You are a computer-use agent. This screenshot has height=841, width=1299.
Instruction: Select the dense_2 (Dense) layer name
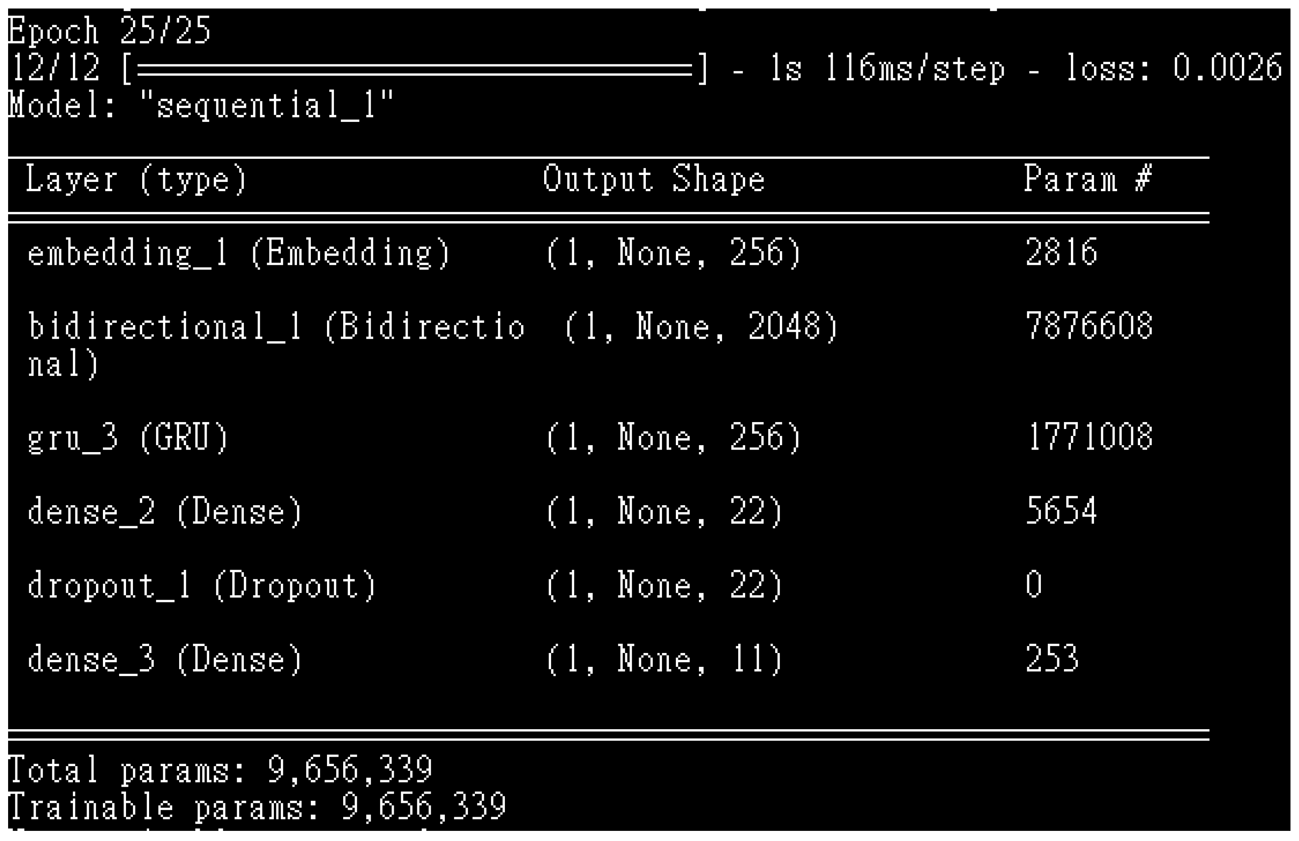(165, 512)
